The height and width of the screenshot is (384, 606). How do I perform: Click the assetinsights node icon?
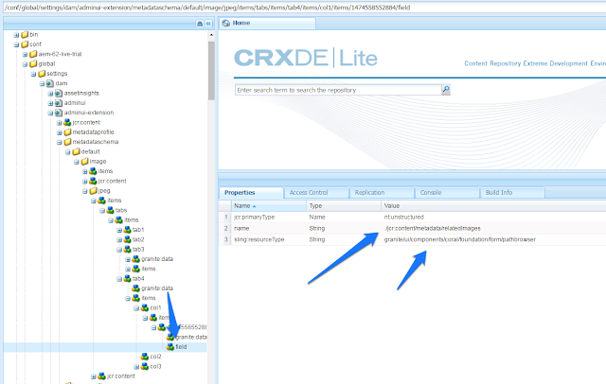coord(59,93)
